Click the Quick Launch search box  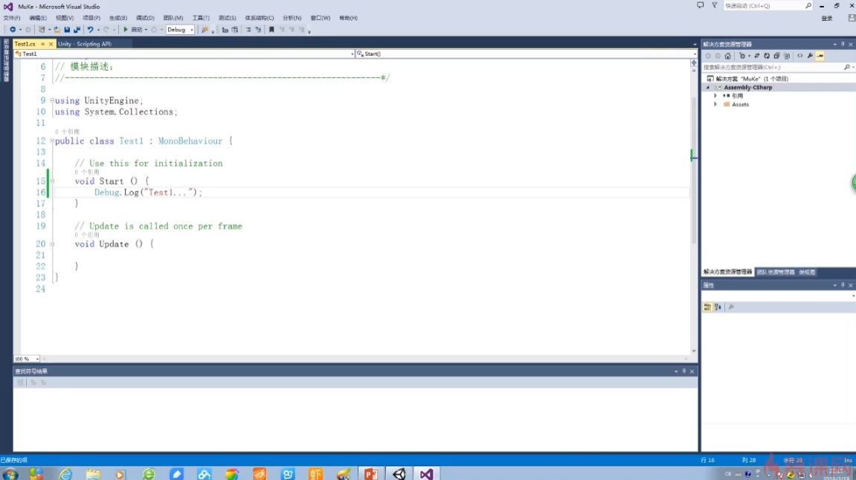(x=768, y=5)
